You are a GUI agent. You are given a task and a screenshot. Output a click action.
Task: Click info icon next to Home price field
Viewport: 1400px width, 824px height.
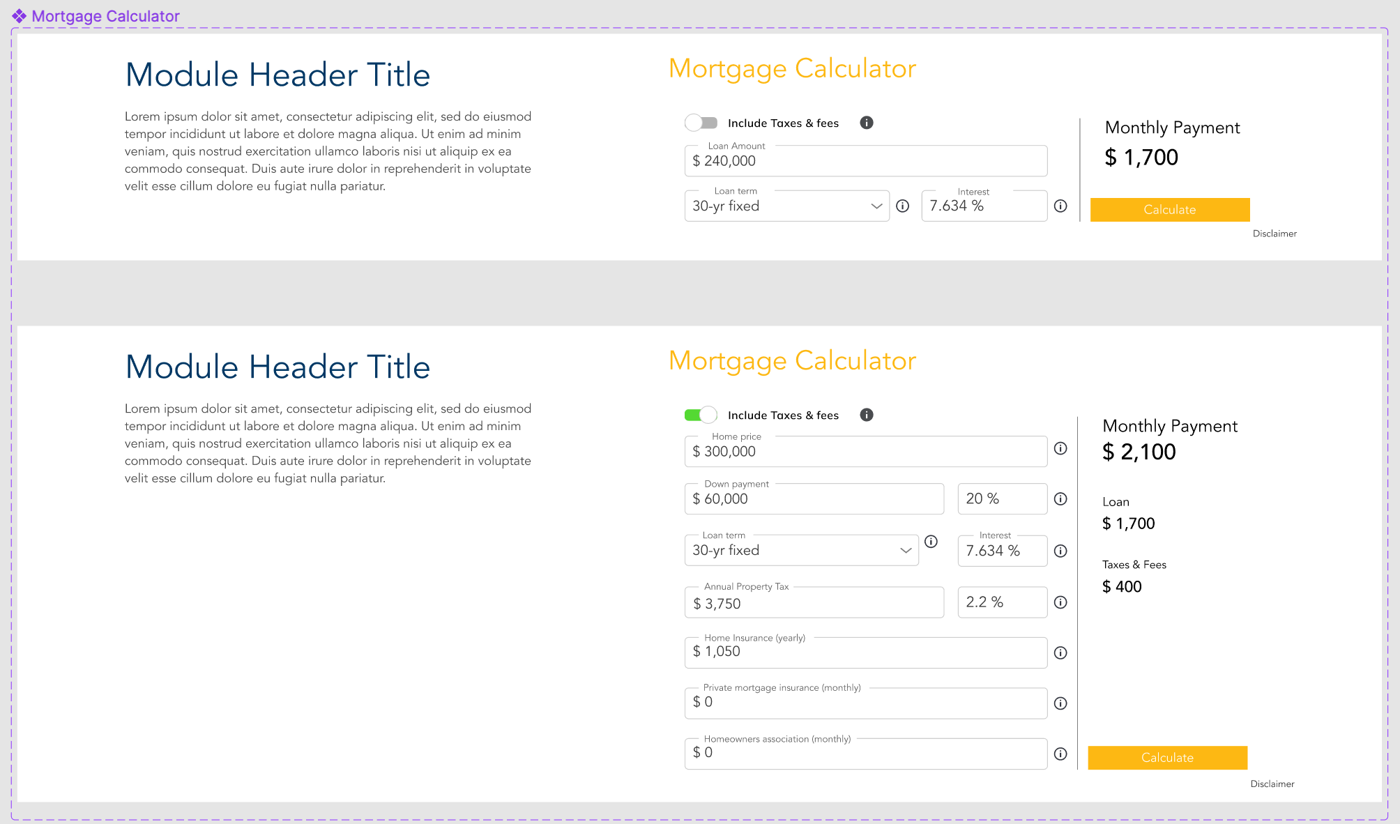[x=1060, y=448]
